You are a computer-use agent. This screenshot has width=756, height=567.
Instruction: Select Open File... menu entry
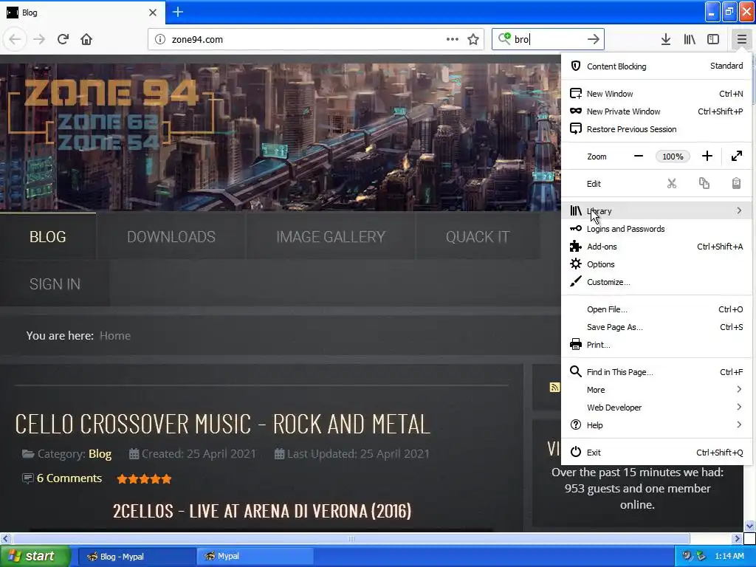click(656, 309)
